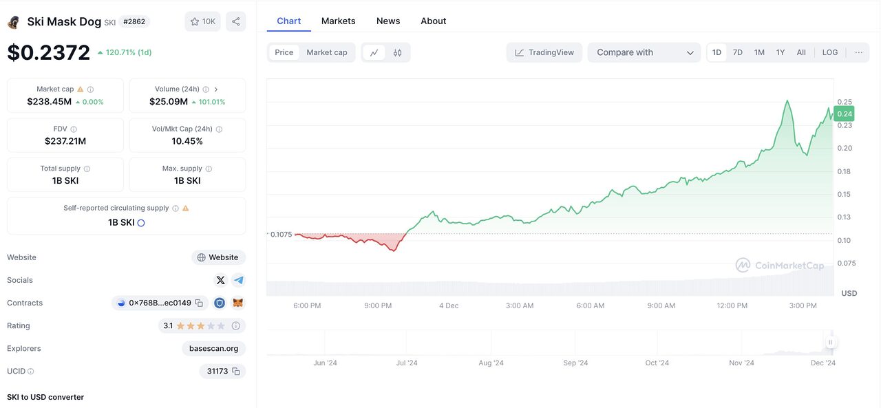Image resolution: width=881 pixels, height=408 pixels.
Task: Visit the Website link button
Action: tap(218, 257)
